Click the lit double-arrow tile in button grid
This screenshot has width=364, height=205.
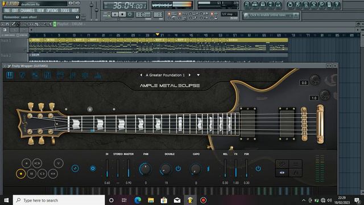point(282,173)
